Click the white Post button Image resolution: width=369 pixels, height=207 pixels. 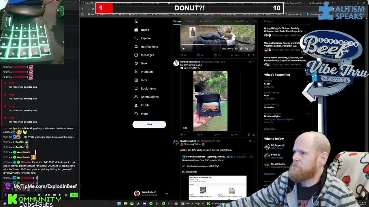tap(149, 124)
